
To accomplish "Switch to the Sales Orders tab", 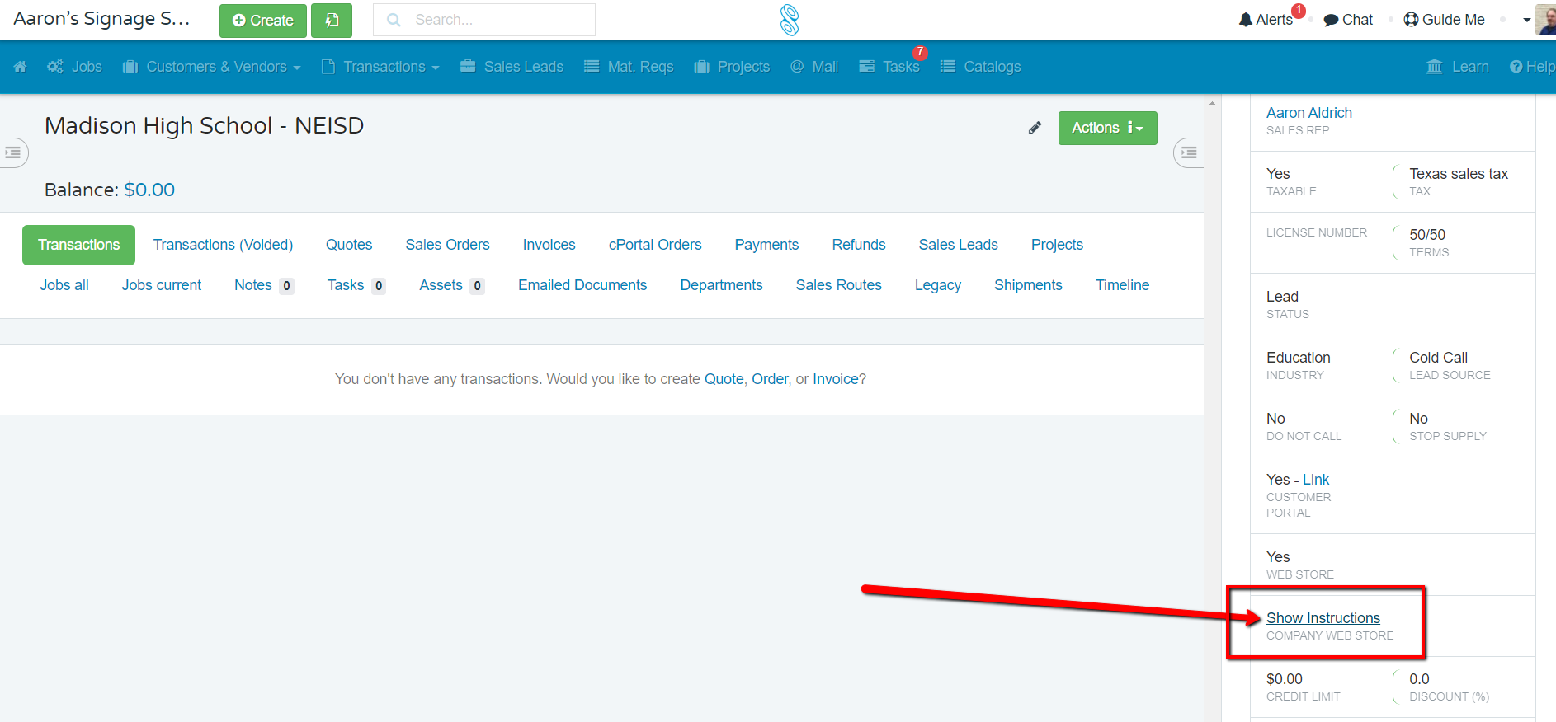I will pos(447,245).
